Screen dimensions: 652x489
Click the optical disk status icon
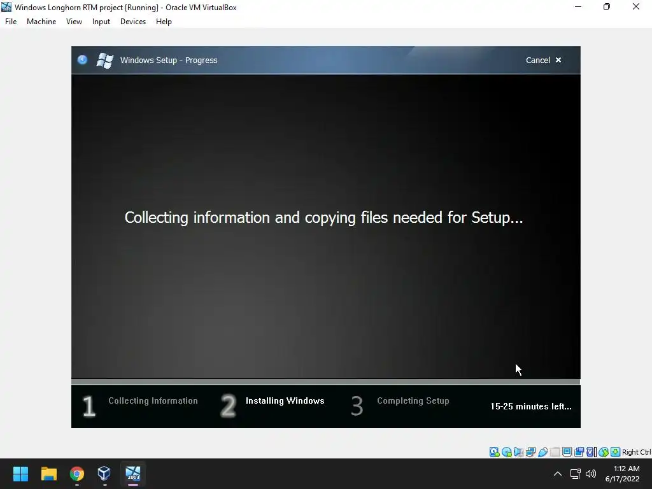[506, 452]
